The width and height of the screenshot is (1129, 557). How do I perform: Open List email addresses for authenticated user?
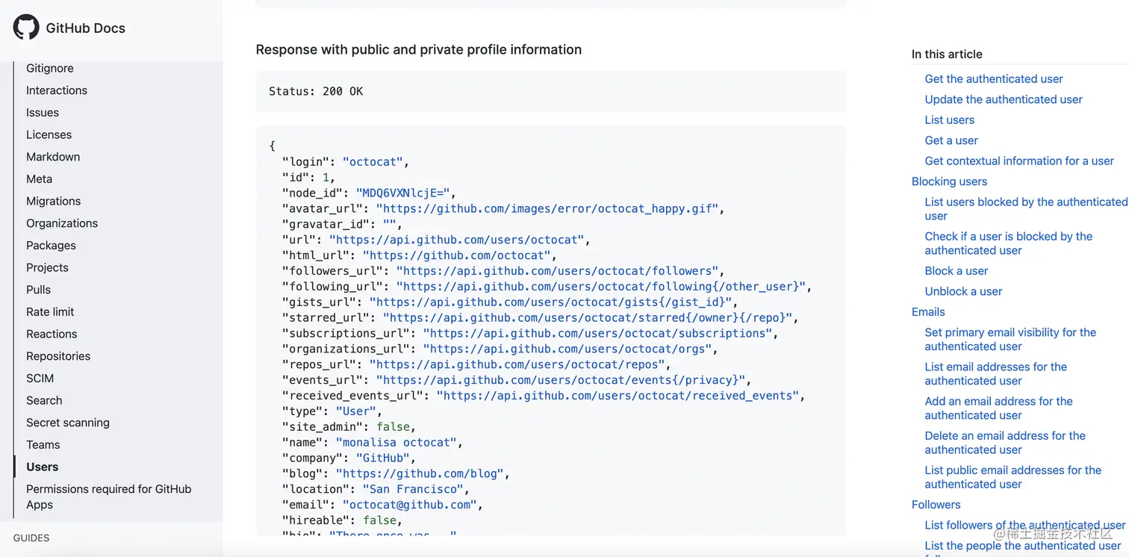pos(996,373)
